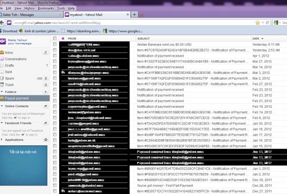Open You've got money! - First Part Payment
This screenshot has height=194, width=287.
(x=165, y=185)
